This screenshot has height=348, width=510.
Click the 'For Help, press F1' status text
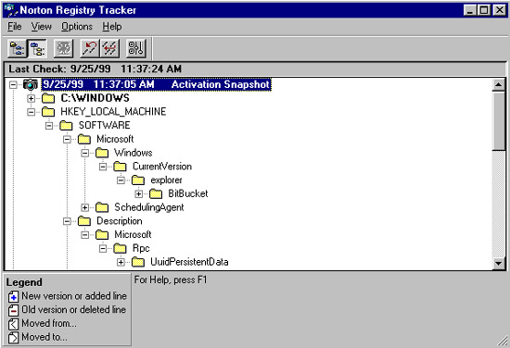(x=171, y=280)
